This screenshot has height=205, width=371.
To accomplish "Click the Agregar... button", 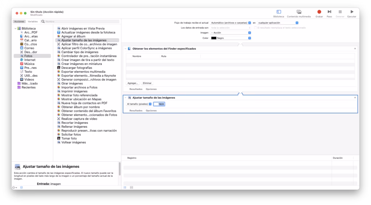I will [x=133, y=83].
